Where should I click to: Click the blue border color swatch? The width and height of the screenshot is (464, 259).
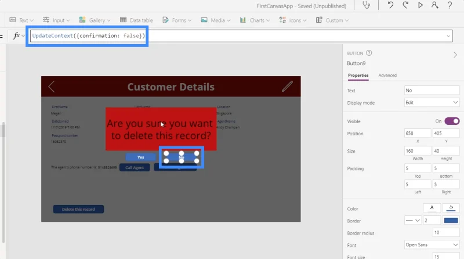[x=451, y=221]
